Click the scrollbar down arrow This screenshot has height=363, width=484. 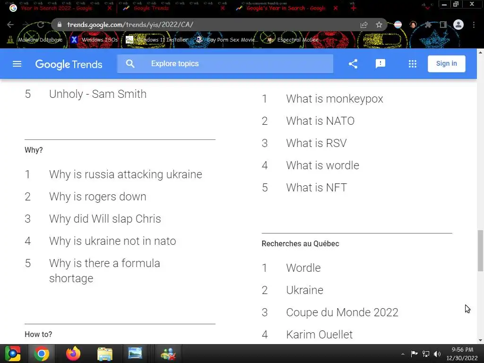(x=480, y=340)
